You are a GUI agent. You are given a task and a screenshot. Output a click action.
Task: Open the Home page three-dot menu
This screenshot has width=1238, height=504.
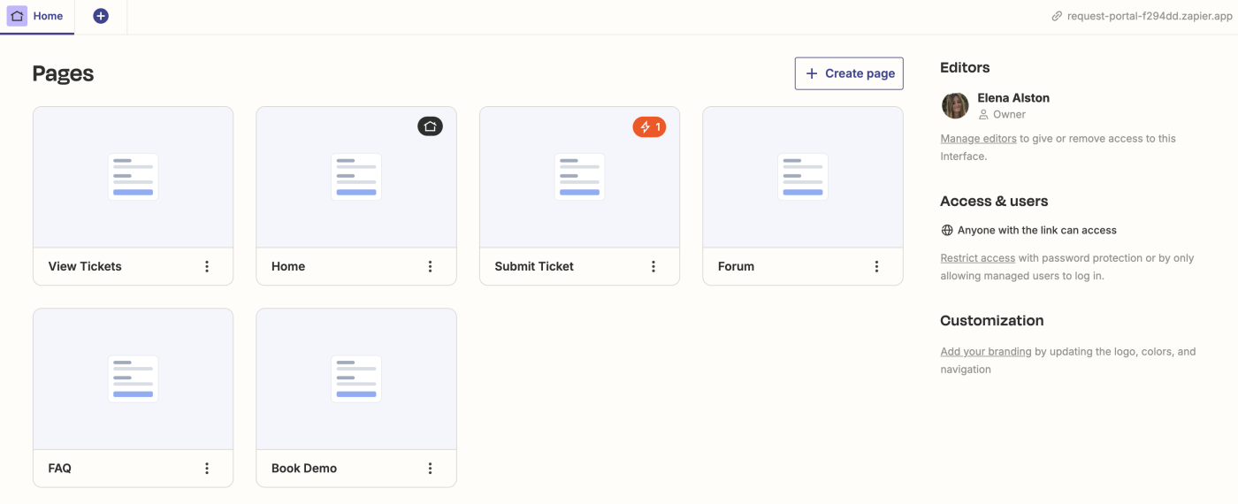pos(430,266)
